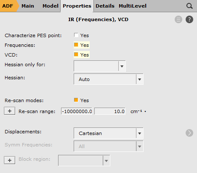This screenshot has height=173, width=197.
Task: Click the orange ADF panel arrow
Action: point(9,6)
